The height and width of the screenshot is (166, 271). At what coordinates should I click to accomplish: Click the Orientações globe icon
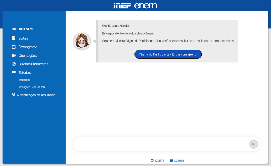(x=13, y=55)
